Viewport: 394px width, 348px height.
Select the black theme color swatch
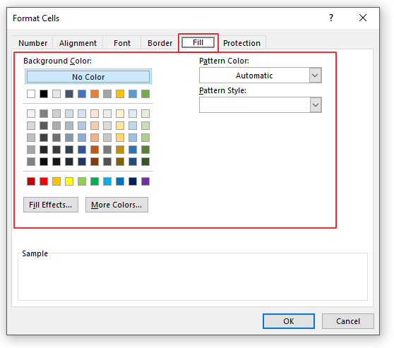(x=44, y=94)
